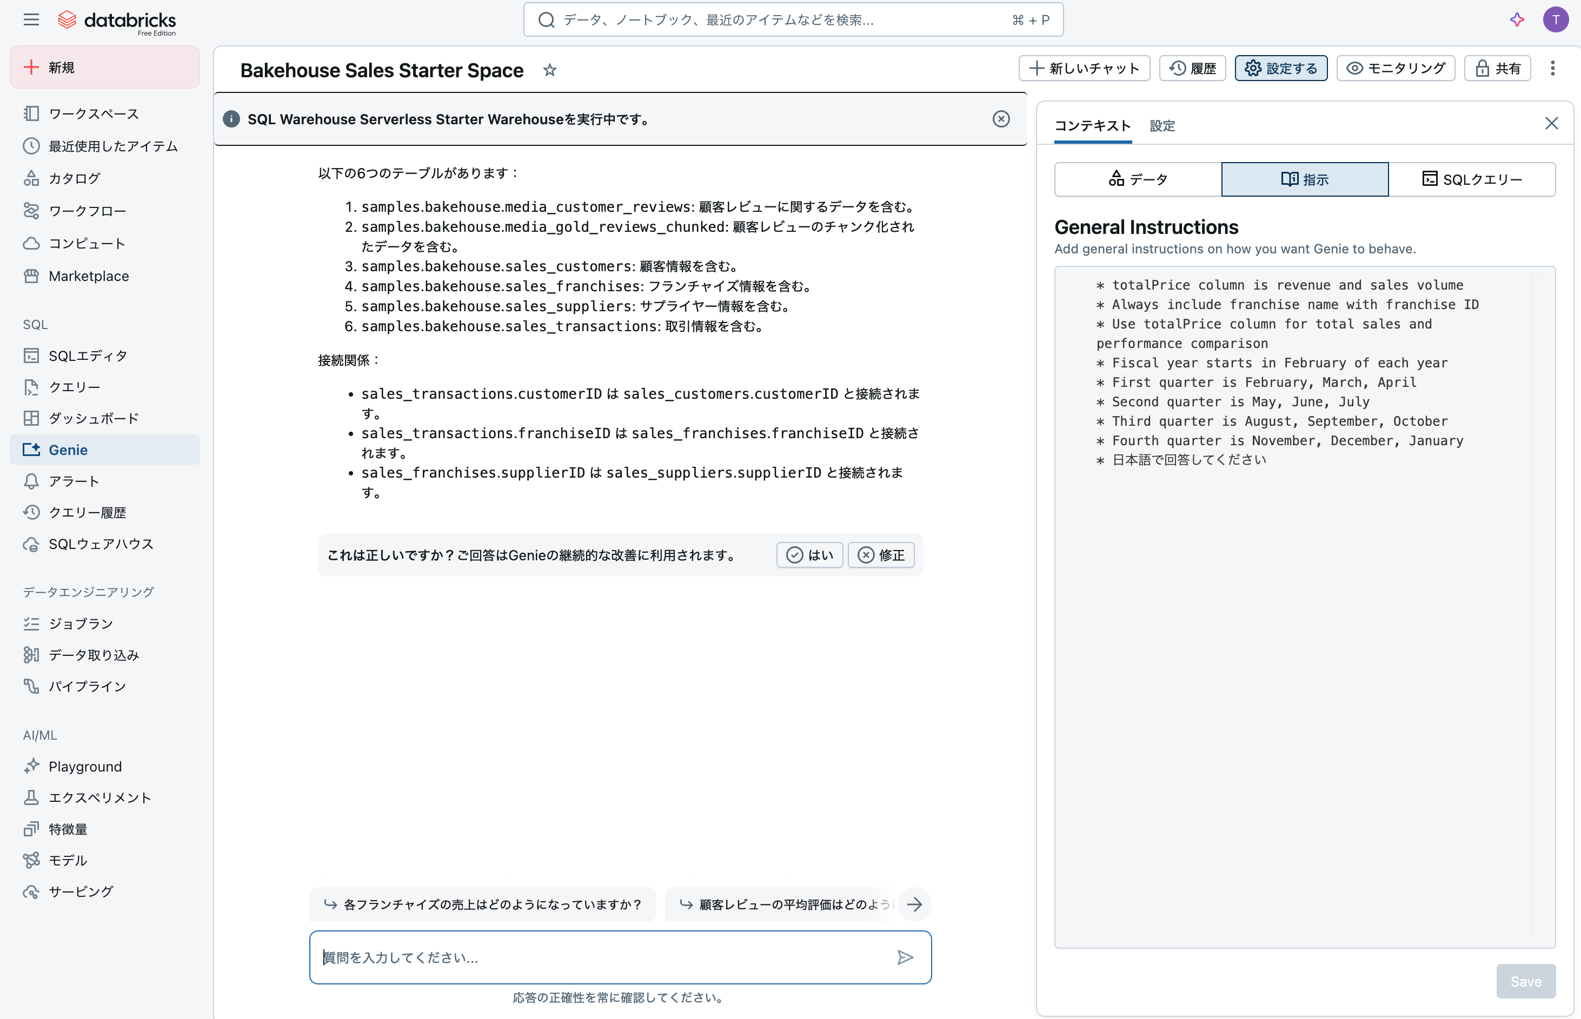Open データ取り込み in sidebar
Viewport: 1581px width, 1019px height.
pos(104,655)
